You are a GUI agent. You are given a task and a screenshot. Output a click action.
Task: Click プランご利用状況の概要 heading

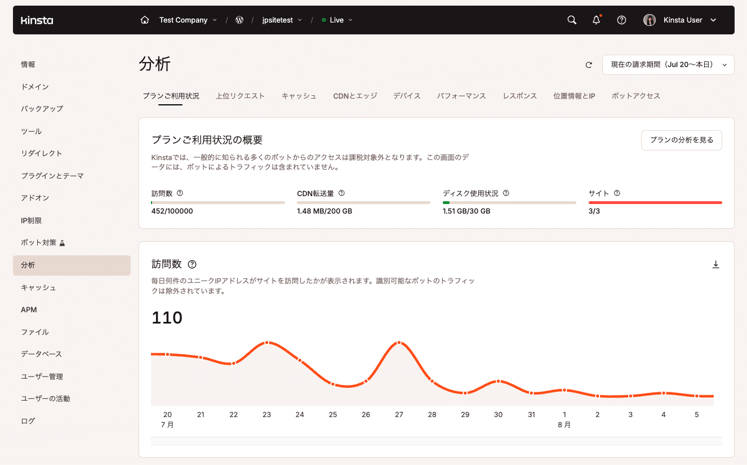click(x=207, y=140)
